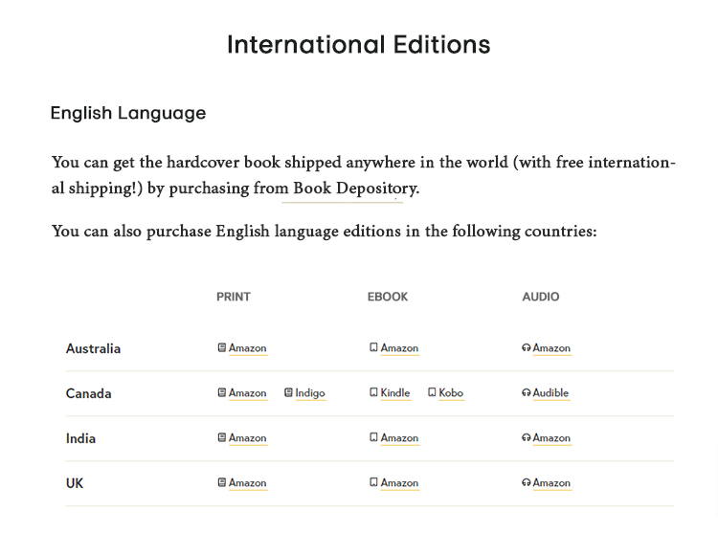Click headphones icon beside India audio Amazon
The height and width of the screenshot is (533, 718).
click(527, 437)
